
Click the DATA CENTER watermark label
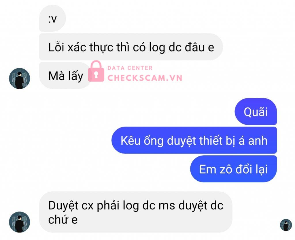130,68
